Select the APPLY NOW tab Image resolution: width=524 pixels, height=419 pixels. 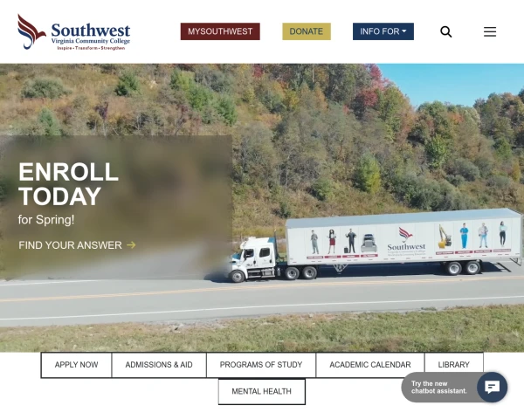[76, 365]
